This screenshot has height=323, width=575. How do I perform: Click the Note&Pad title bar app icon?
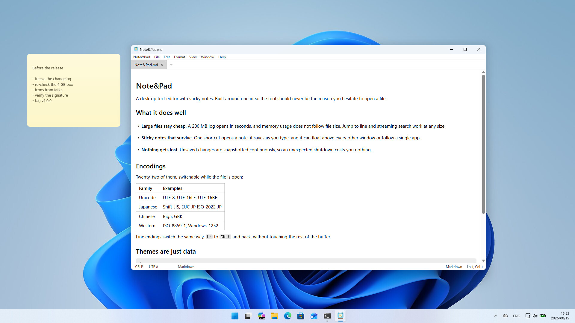click(x=136, y=49)
